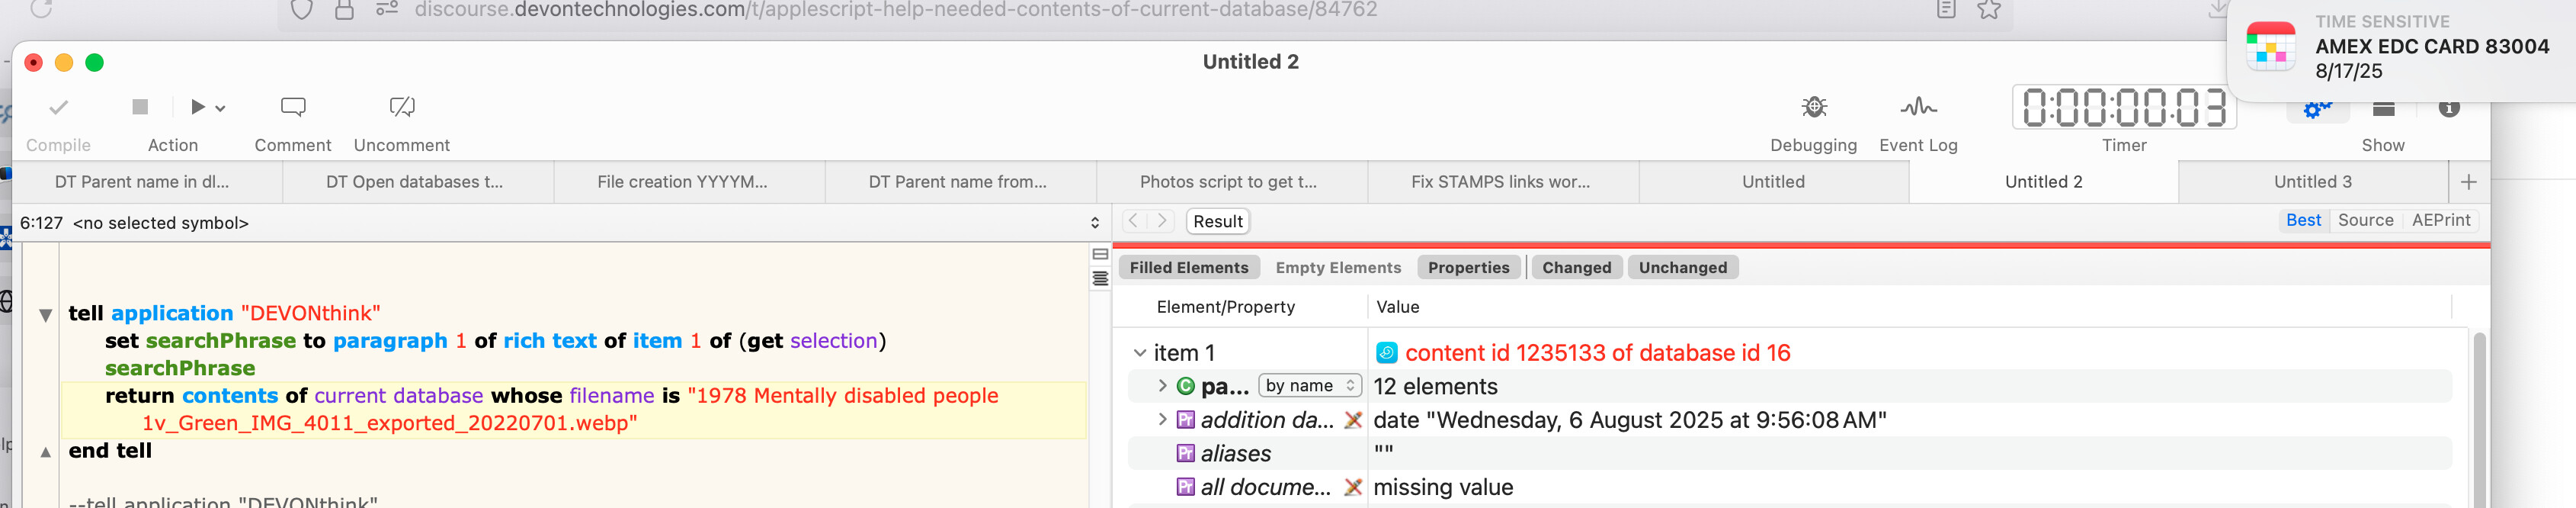Click the Uncomment toolbar icon
Screen dimensions: 2576x508
coord(402,107)
